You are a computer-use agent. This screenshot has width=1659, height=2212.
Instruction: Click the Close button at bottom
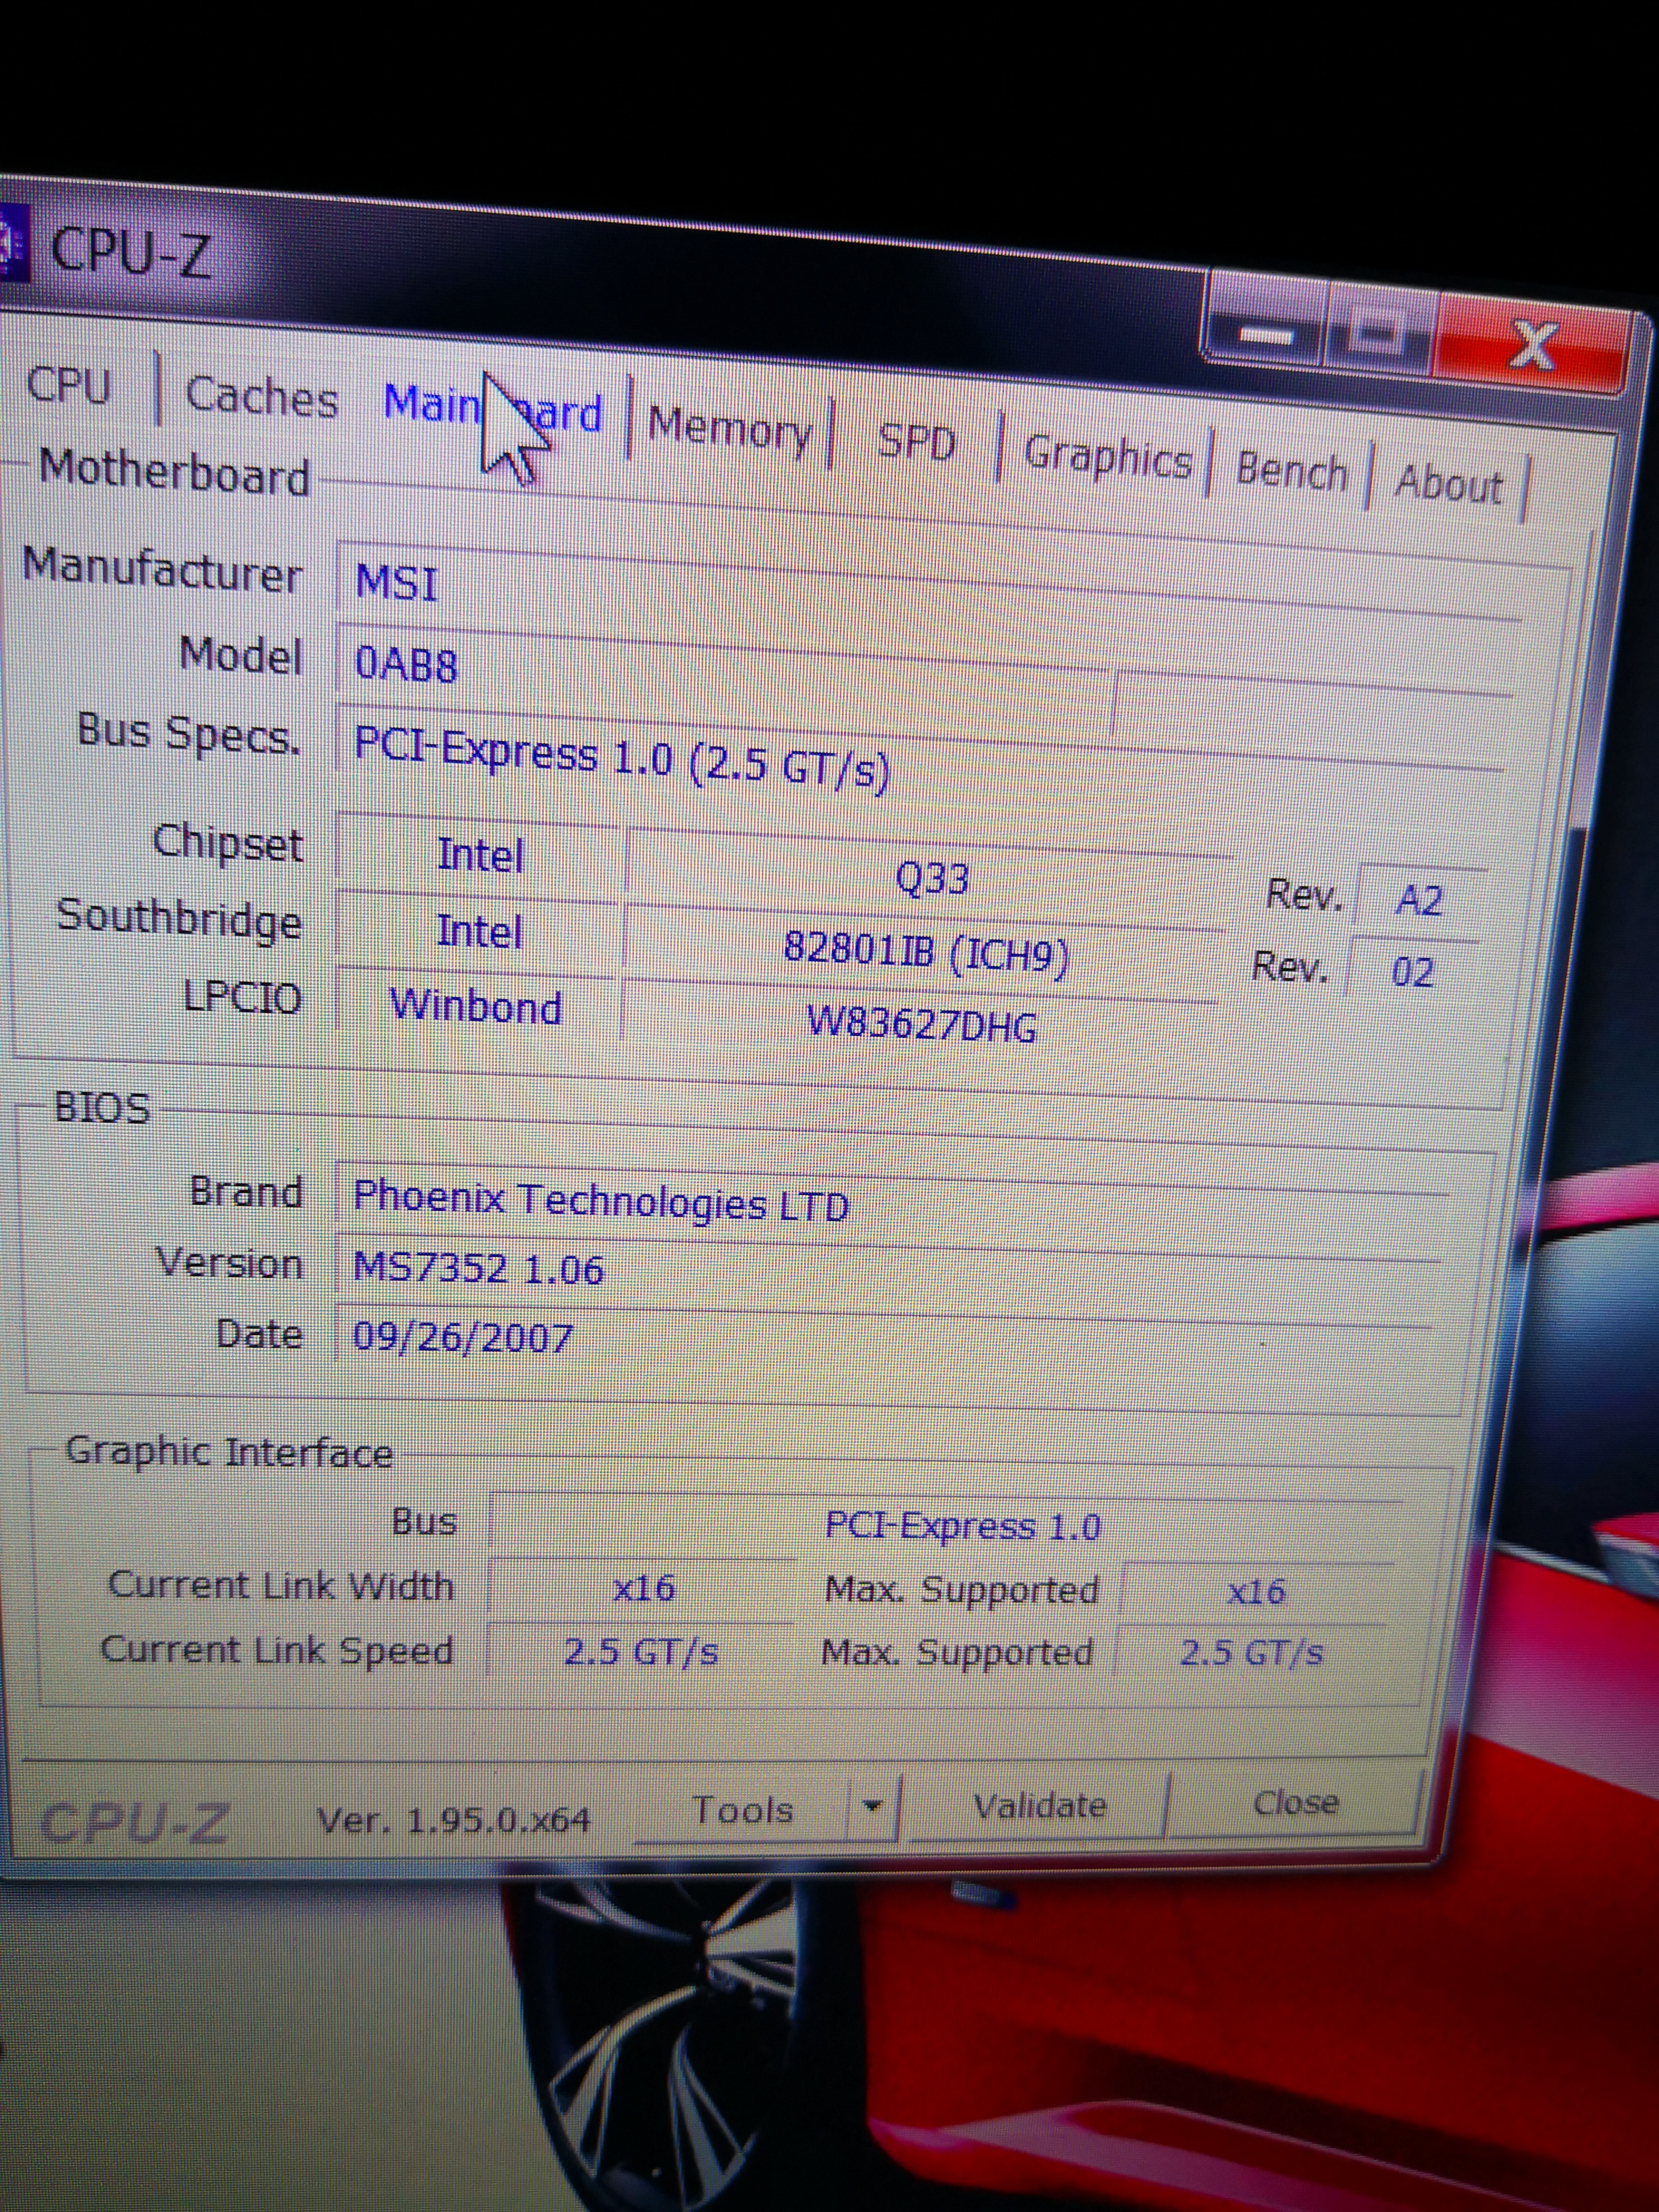[1295, 1803]
